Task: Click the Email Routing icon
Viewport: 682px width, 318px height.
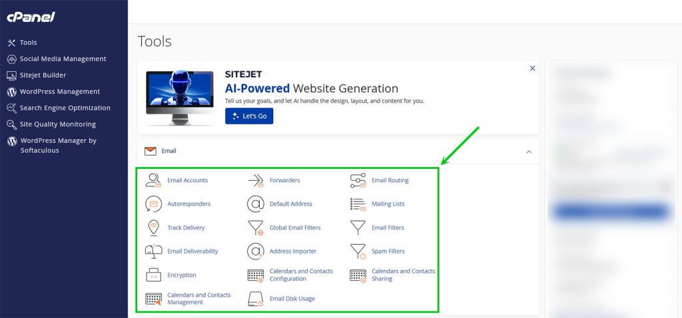Action: (x=358, y=180)
